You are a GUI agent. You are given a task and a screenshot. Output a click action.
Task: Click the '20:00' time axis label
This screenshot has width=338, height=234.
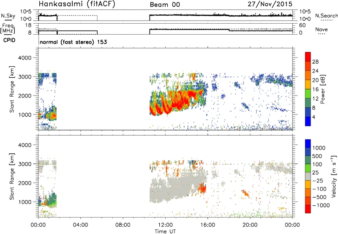tap(250, 225)
